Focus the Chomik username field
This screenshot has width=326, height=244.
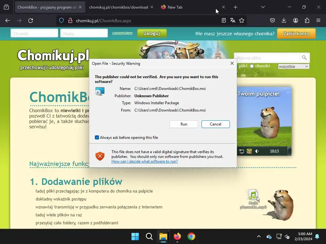[34, 33]
